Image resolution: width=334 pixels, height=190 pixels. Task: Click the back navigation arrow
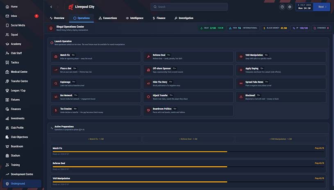tap(51, 7)
